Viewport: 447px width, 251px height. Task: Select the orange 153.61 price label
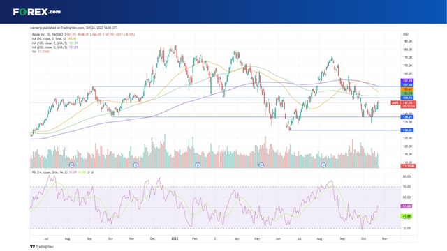click(x=407, y=89)
